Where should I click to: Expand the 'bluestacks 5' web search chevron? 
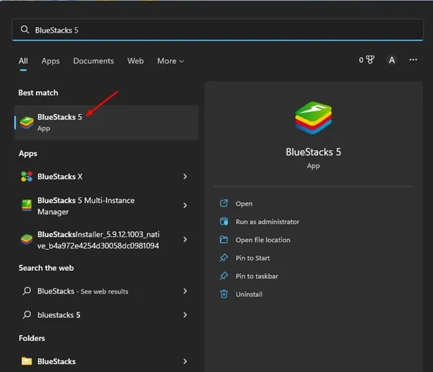pyautogui.click(x=185, y=315)
